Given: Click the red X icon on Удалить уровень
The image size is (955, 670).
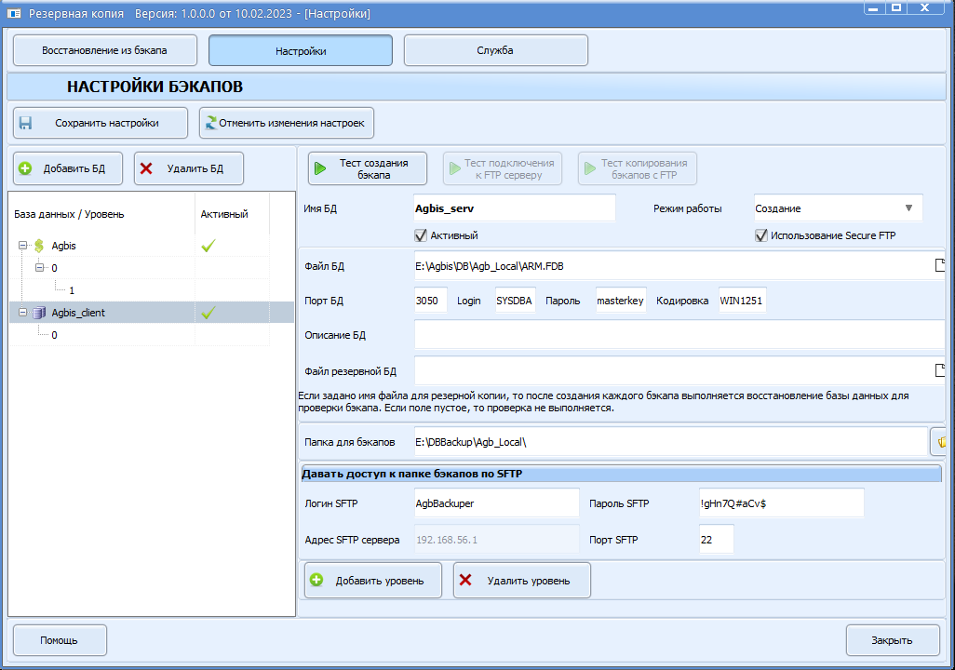Looking at the screenshot, I should click(x=465, y=580).
